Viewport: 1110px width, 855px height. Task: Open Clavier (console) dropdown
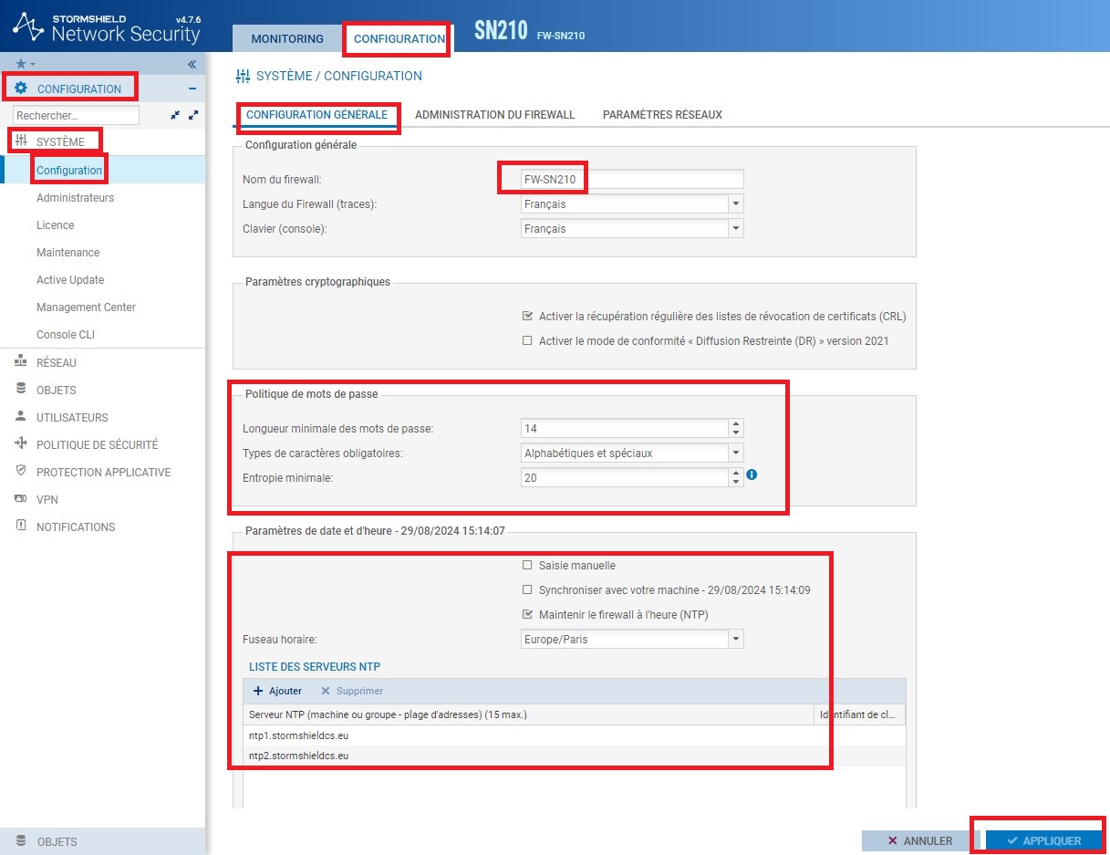[x=736, y=229]
